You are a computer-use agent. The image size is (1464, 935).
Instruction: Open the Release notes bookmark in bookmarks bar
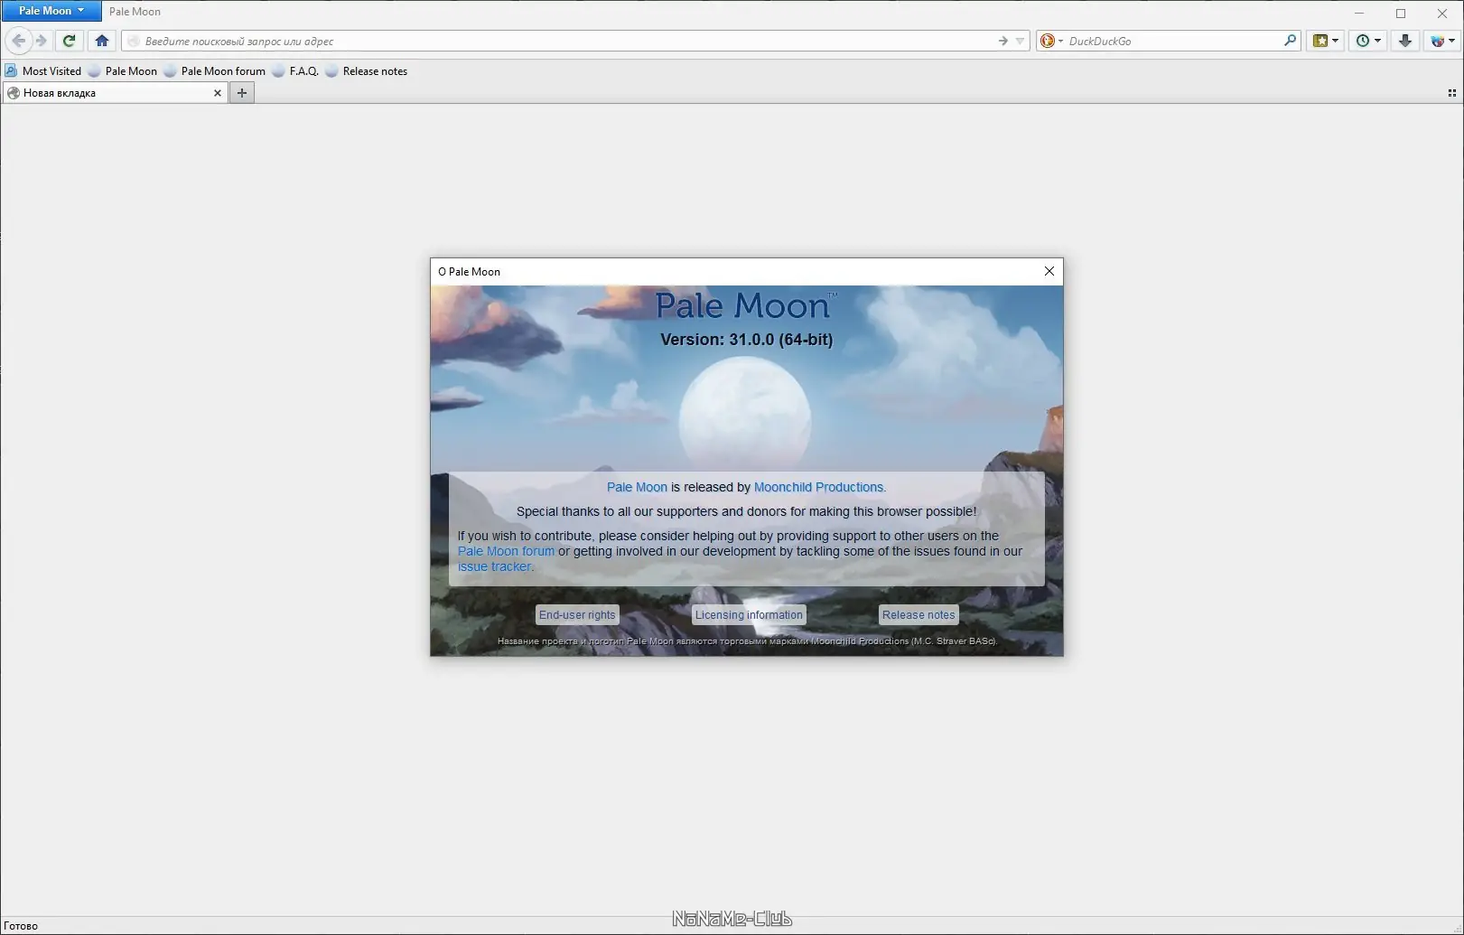(367, 71)
